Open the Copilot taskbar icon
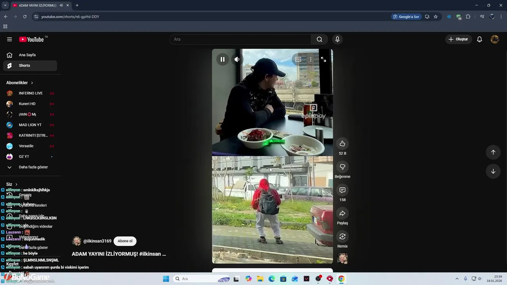This screenshot has width=507, height=285. point(248,279)
